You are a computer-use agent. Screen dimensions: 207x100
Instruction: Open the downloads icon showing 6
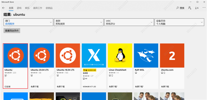[197, 8]
